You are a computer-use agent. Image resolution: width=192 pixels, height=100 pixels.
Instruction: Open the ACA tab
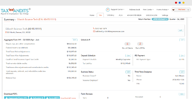[120, 15]
